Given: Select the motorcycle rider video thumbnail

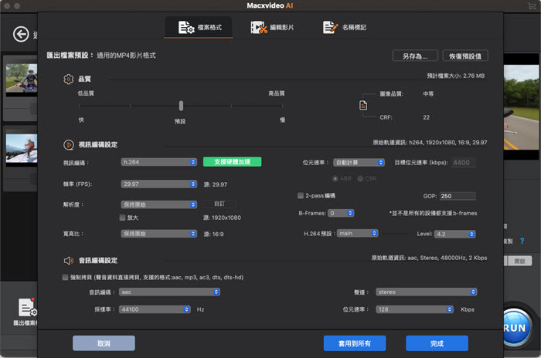Looking at the screenshot, I should coord(21,78).
